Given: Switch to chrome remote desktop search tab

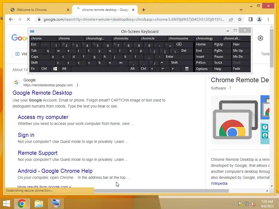Looking at the screenshot, I should coord(105,10).
